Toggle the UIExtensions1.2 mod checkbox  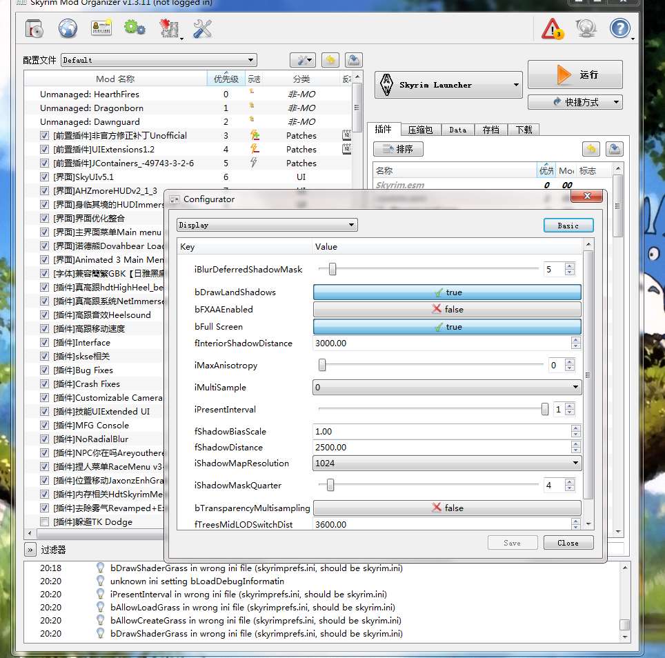pos(44,149)
